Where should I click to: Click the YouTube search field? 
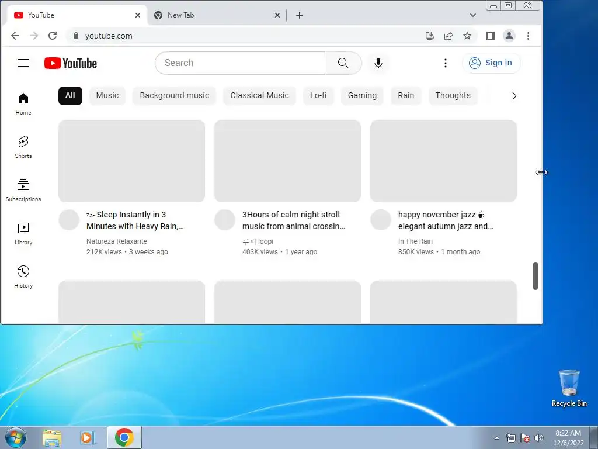(240, 63)
